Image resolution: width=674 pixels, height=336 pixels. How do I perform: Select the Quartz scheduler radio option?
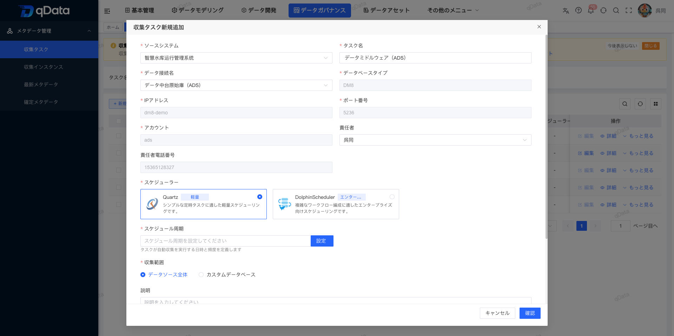(x=260, y=197)
